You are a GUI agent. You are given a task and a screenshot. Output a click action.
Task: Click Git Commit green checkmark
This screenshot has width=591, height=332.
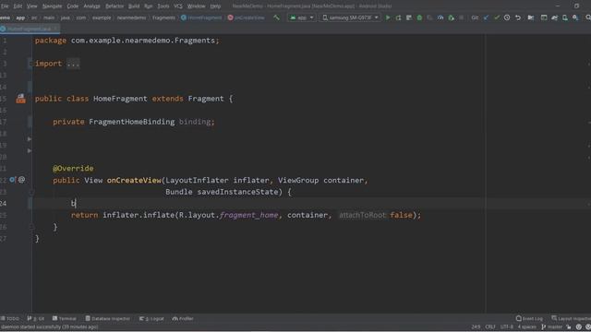[497, 18]
